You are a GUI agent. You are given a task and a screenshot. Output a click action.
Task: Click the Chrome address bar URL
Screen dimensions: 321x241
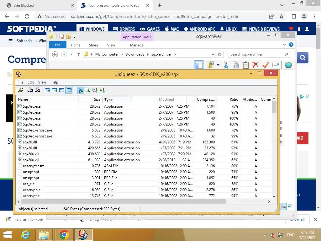point(154,16)
